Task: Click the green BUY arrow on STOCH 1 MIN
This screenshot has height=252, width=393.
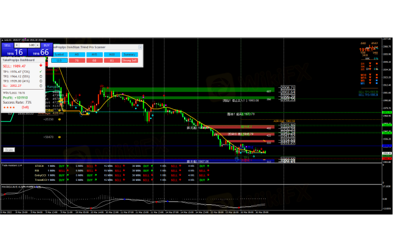Action: (67, 166)
